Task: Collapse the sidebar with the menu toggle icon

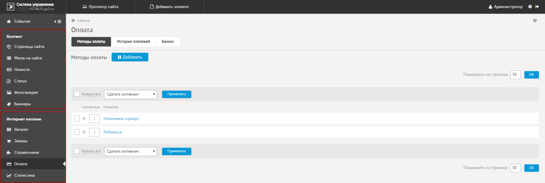Action: (x=58, y=21)
